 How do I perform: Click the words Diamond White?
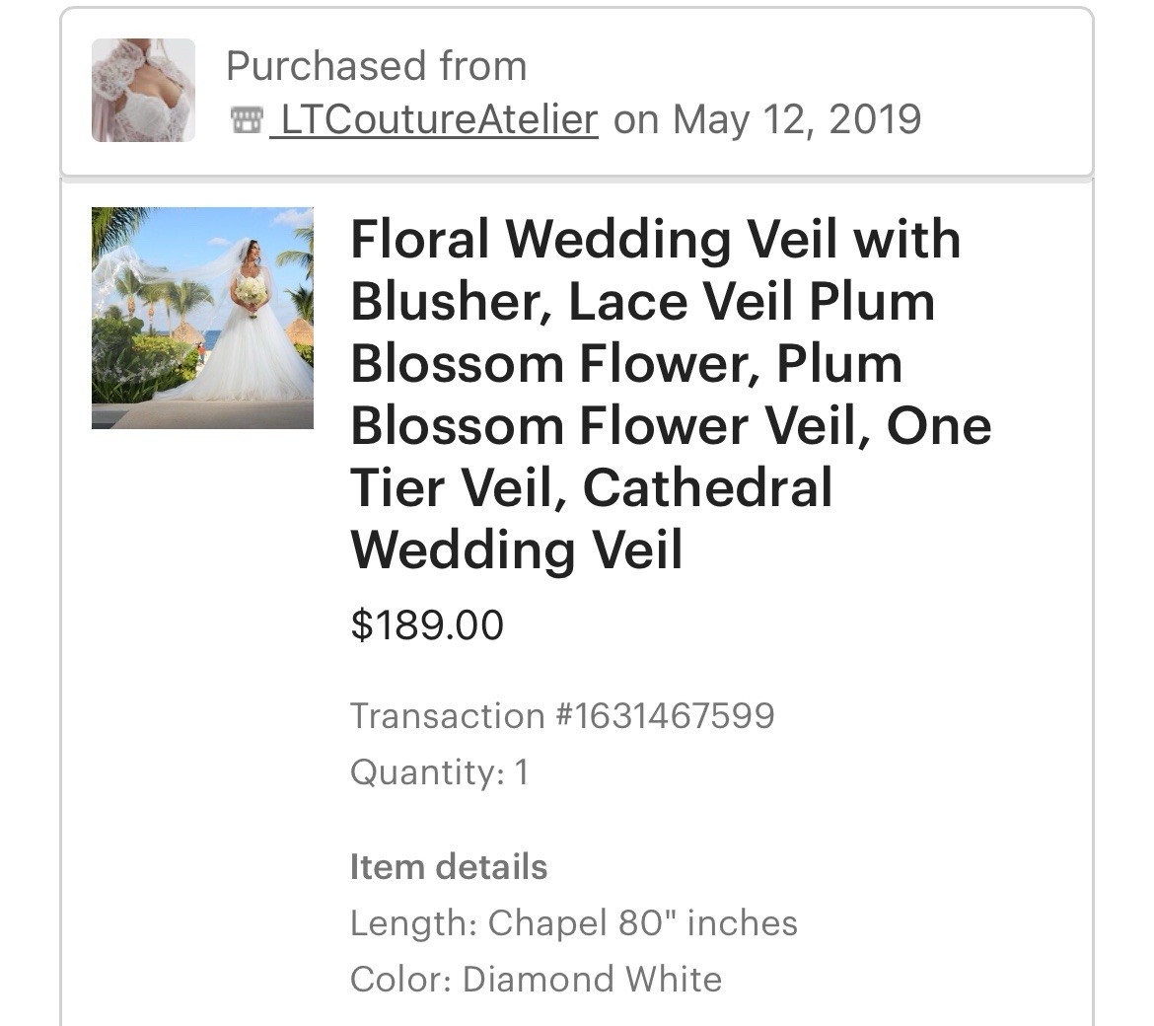tap(592, 980)
